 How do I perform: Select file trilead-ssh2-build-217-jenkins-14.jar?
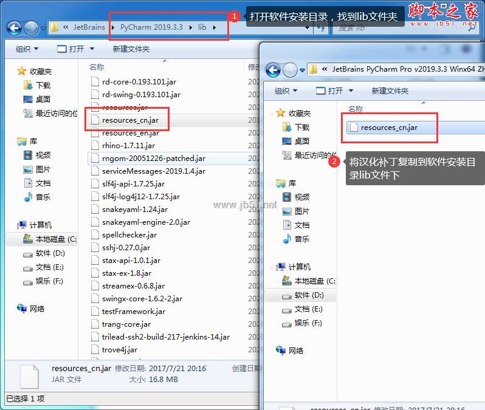pos(160,337)
